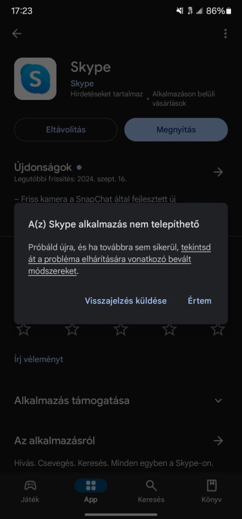242x519 pixels.
Task: Click the Megnyitás button
Action: [176, 130]
